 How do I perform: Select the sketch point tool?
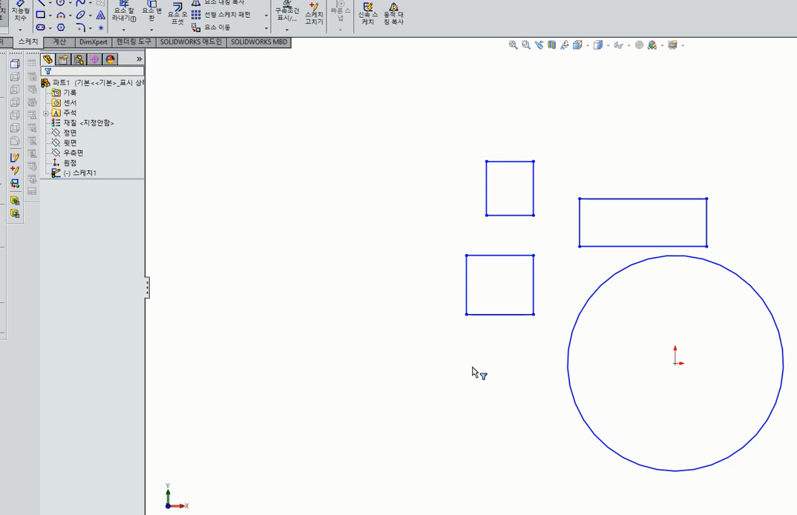[x=101, y=27]
